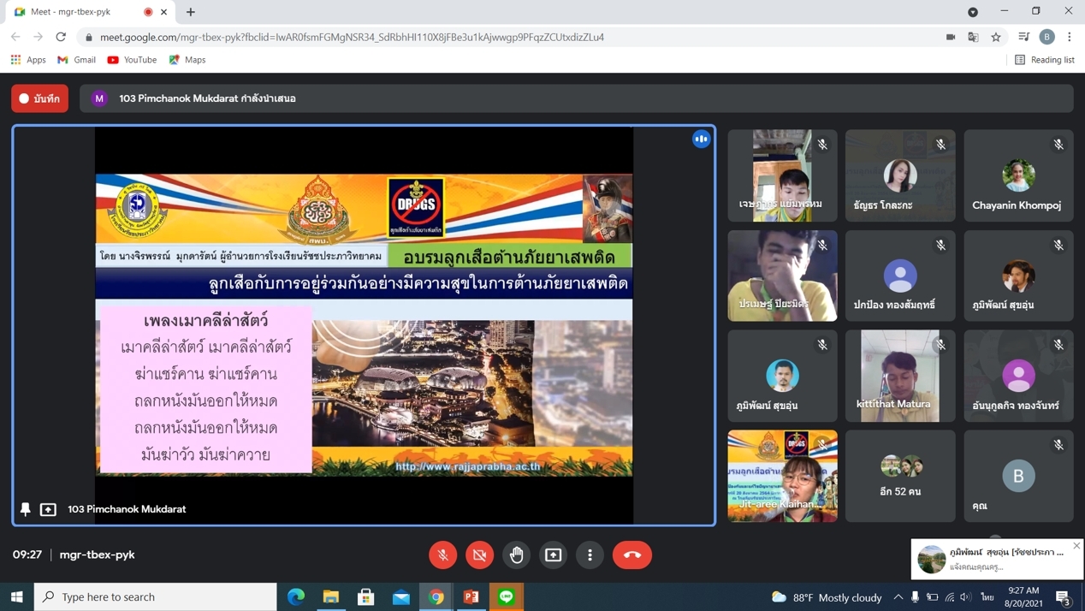The height and width of the screenshot is (611, 1085).
Task: Leave the call with red hang-up button
Action: click(631, 555)
